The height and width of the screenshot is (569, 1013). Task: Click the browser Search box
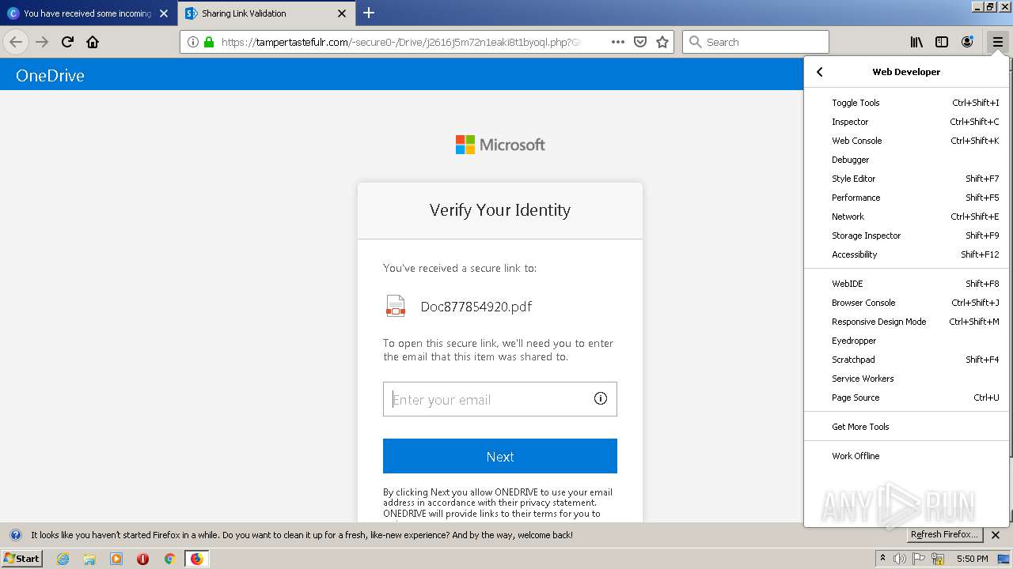point(756,42)
